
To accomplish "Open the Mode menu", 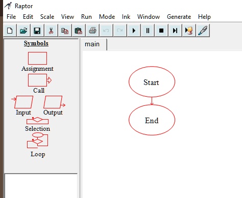I will click(x=107, y=17).
